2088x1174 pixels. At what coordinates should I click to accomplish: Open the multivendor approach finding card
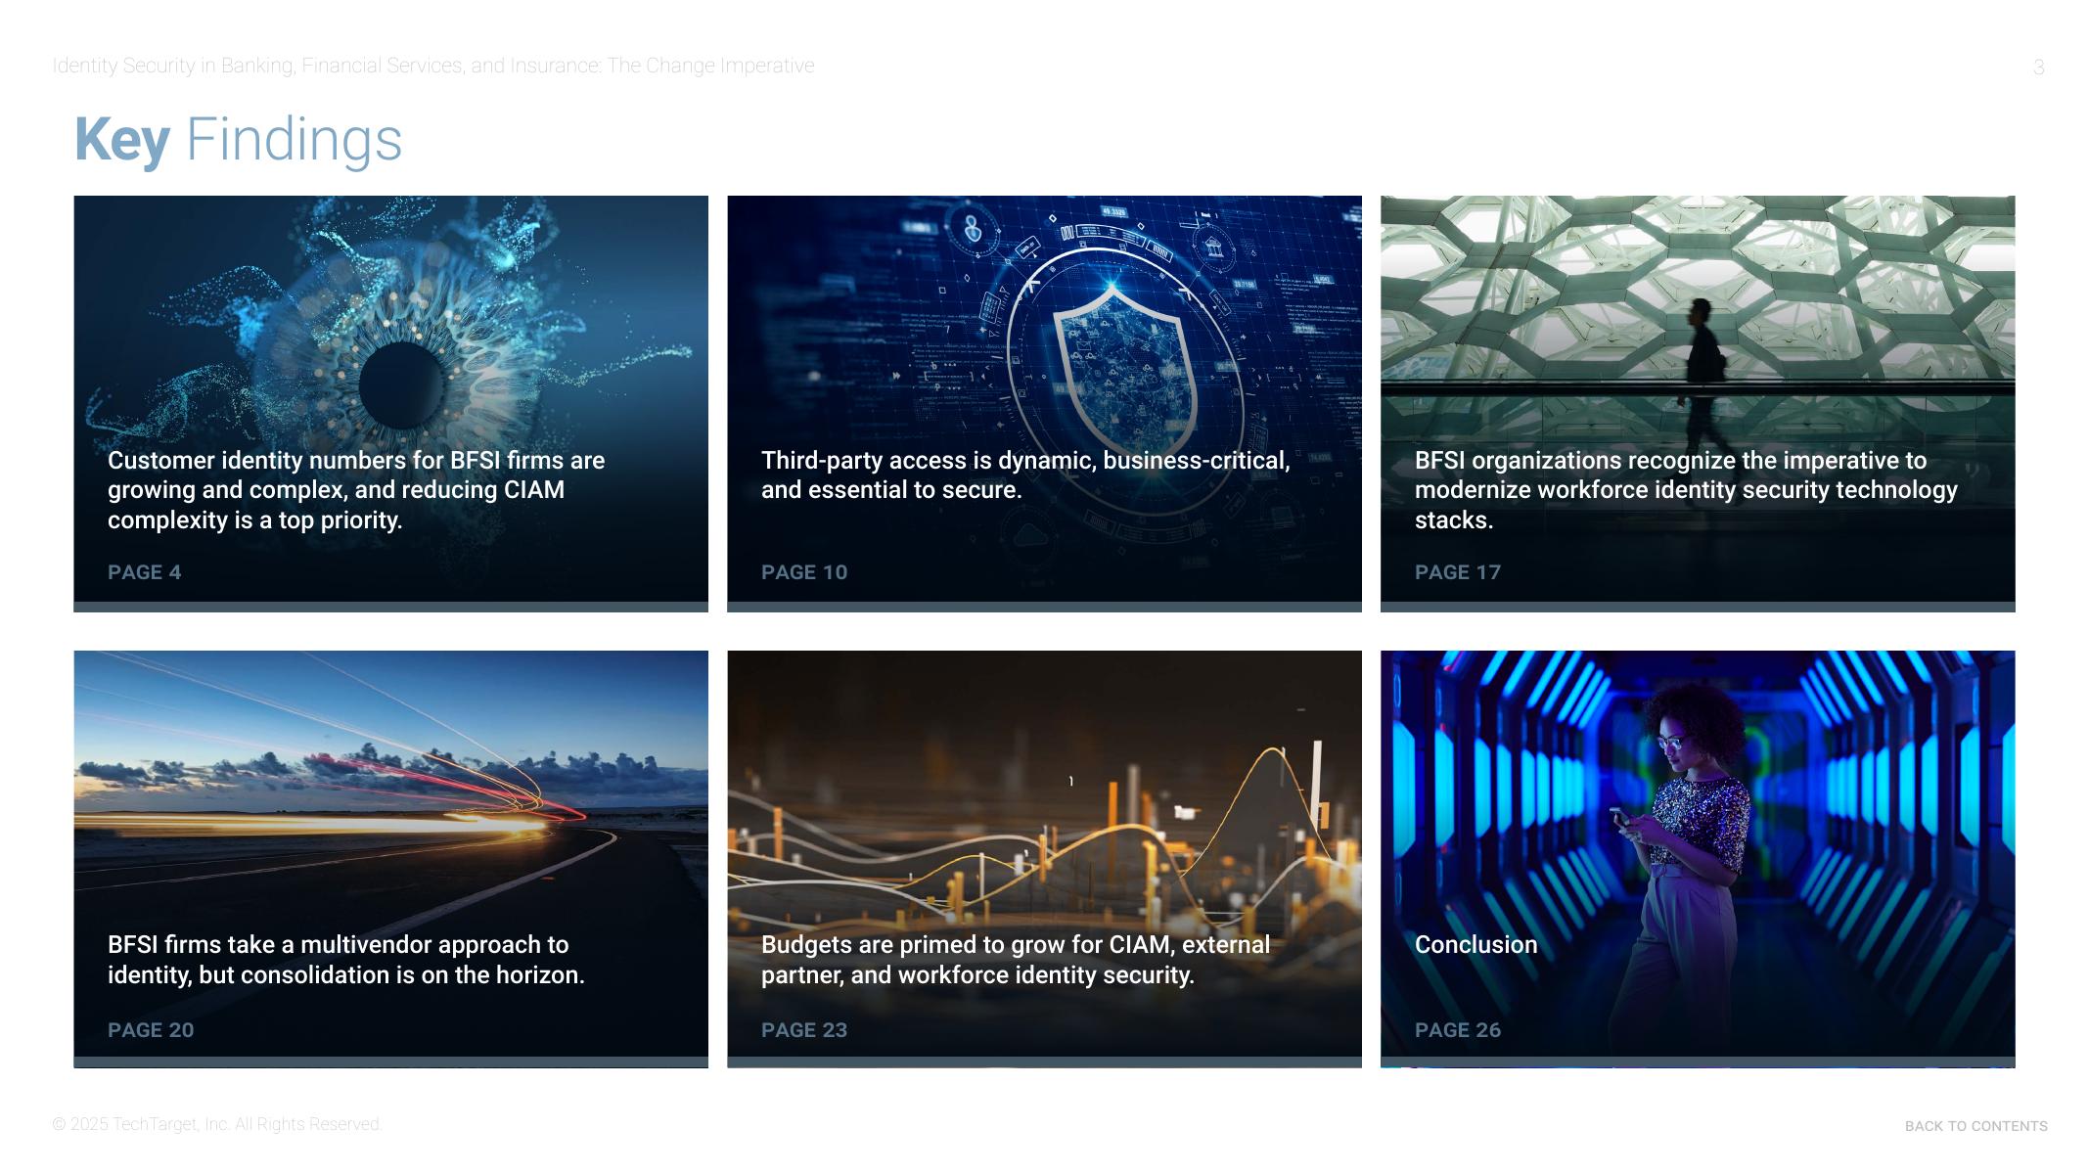tap(345, 960)
